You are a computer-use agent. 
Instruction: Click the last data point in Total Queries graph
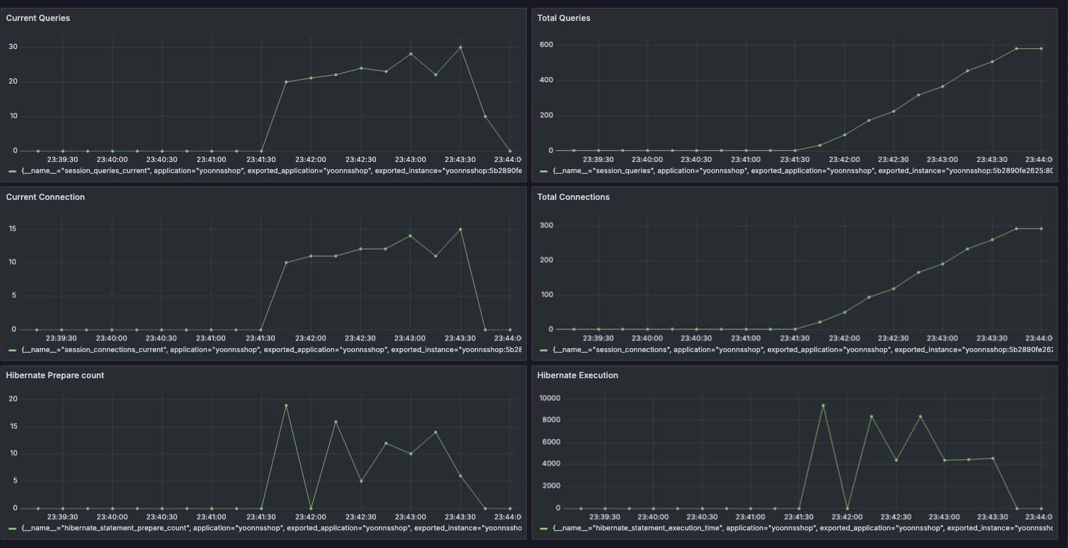[x=1041, y=49]
